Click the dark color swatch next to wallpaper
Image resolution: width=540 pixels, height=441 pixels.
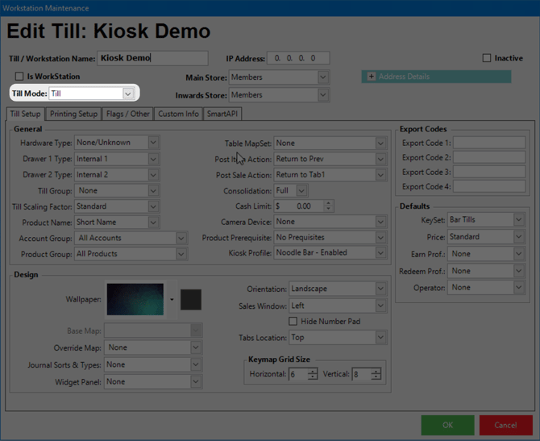191,299
